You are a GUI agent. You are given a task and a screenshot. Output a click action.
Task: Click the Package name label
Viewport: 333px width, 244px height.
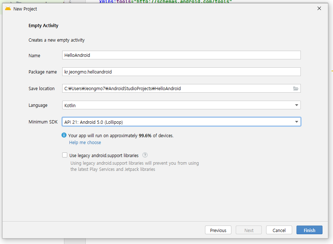pyautogui.click(x=43, y=72)
